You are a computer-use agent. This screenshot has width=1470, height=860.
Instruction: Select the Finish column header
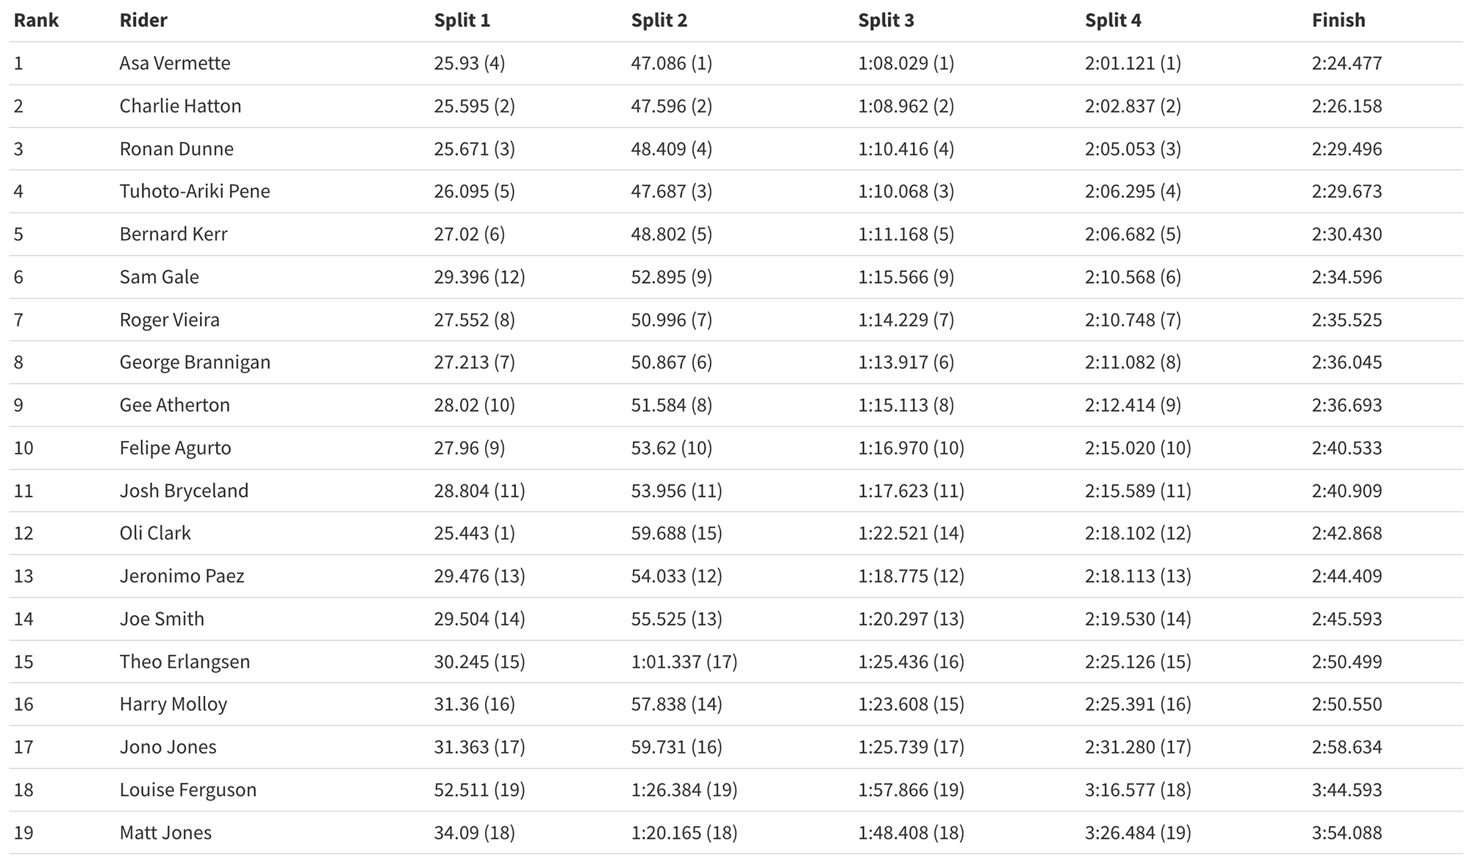click(x=1338, y=20)
